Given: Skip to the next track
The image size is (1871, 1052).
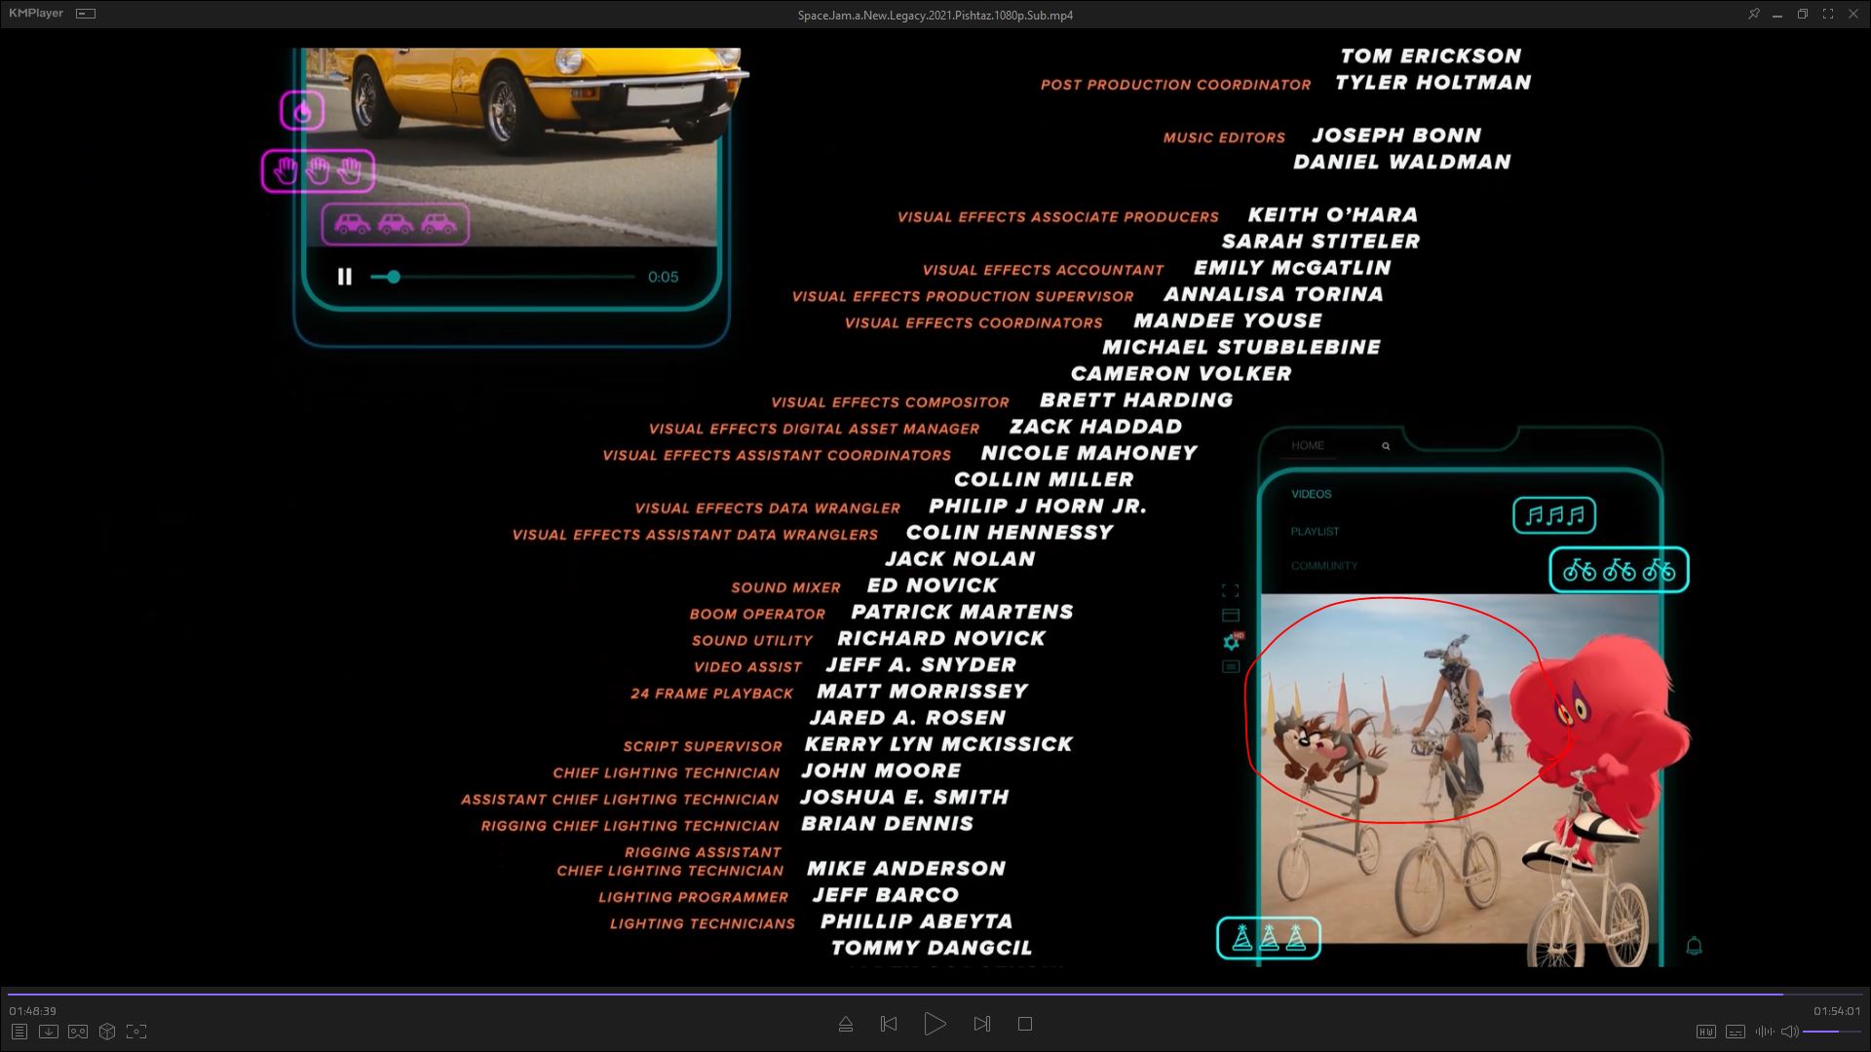Looking at the screenshot, I should tap(981, 1024).
